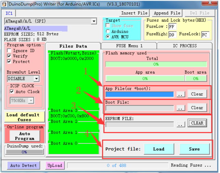This screenshot has width=220, height=173.
Task: Click the Append File button
Action: [167, 13]
